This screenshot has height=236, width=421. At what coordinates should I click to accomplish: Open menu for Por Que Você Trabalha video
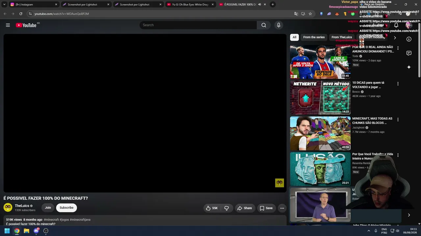pos(398,155)
